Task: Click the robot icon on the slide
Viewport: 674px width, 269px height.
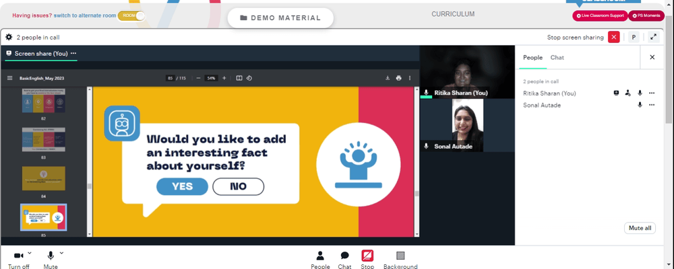Action: click(122, 124)
